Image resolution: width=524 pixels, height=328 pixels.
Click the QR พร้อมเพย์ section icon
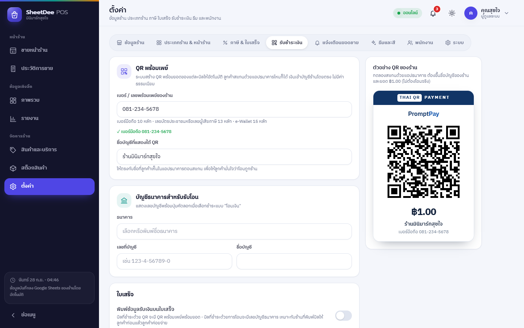(x=124, y=71)
